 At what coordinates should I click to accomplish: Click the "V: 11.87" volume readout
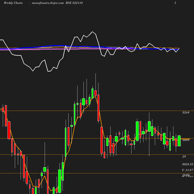[188, 170]
